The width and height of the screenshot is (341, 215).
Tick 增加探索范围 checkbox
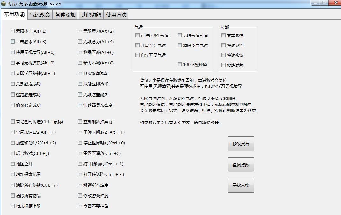13,174
